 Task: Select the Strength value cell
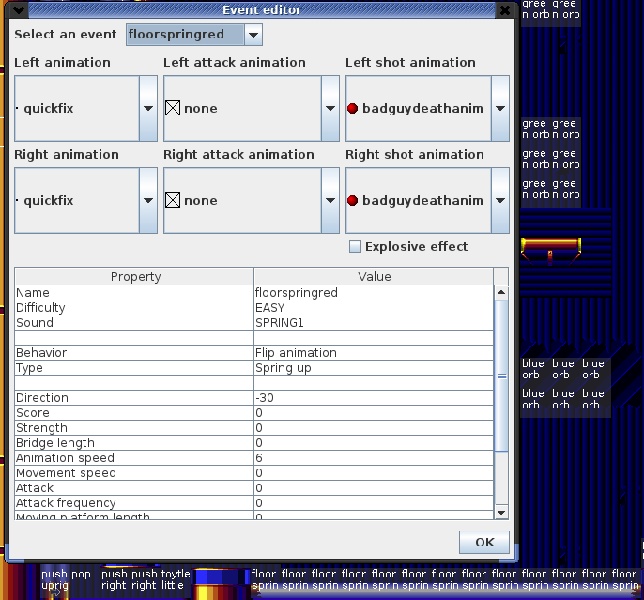pos(374,427)
